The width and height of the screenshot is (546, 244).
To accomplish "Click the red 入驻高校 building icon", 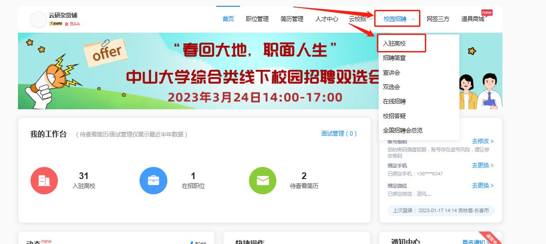I will (44, 180).
